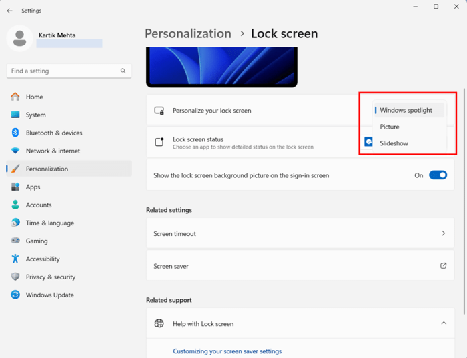Click the Personalization paintbrush icon

pos(15,169)
